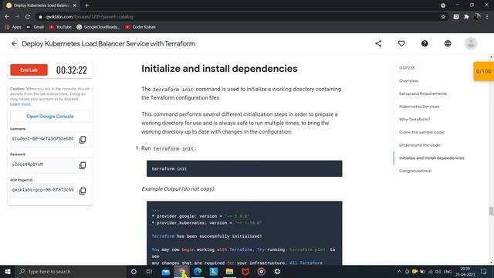Go back using the lab title arrow
Image resolution: width=494 pixels, height=278 pixels.
click(14, 43)
